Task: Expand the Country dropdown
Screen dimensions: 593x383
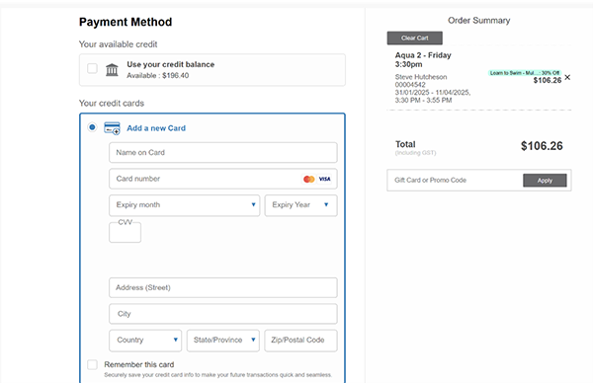Action: click(x=145, y=341)
